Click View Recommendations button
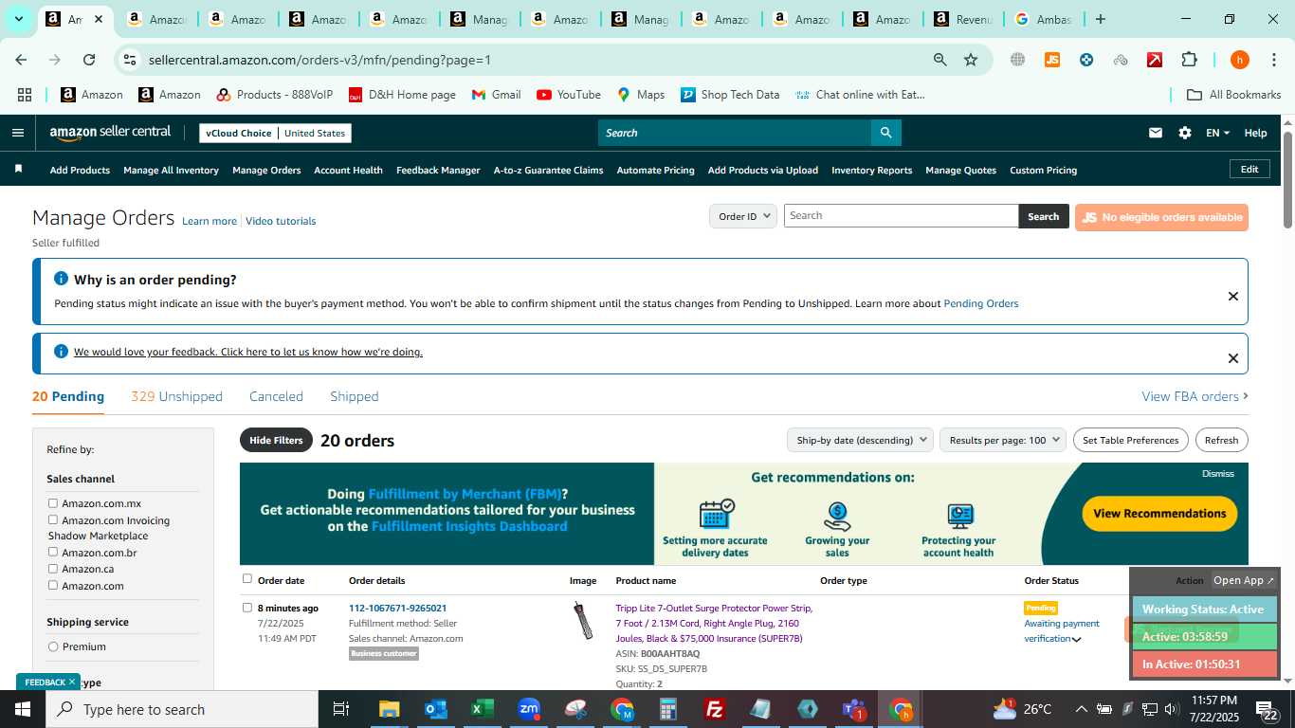This screenshot has height=728, width=1295. click(x=1159, y=514)
